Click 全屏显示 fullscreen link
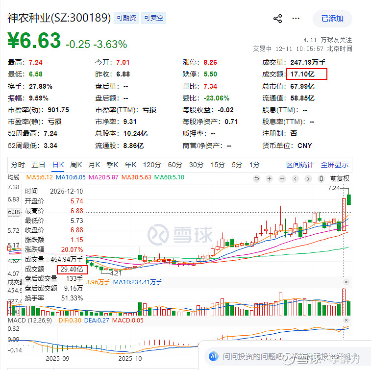 pyautogui.click(x=335, y=165)
